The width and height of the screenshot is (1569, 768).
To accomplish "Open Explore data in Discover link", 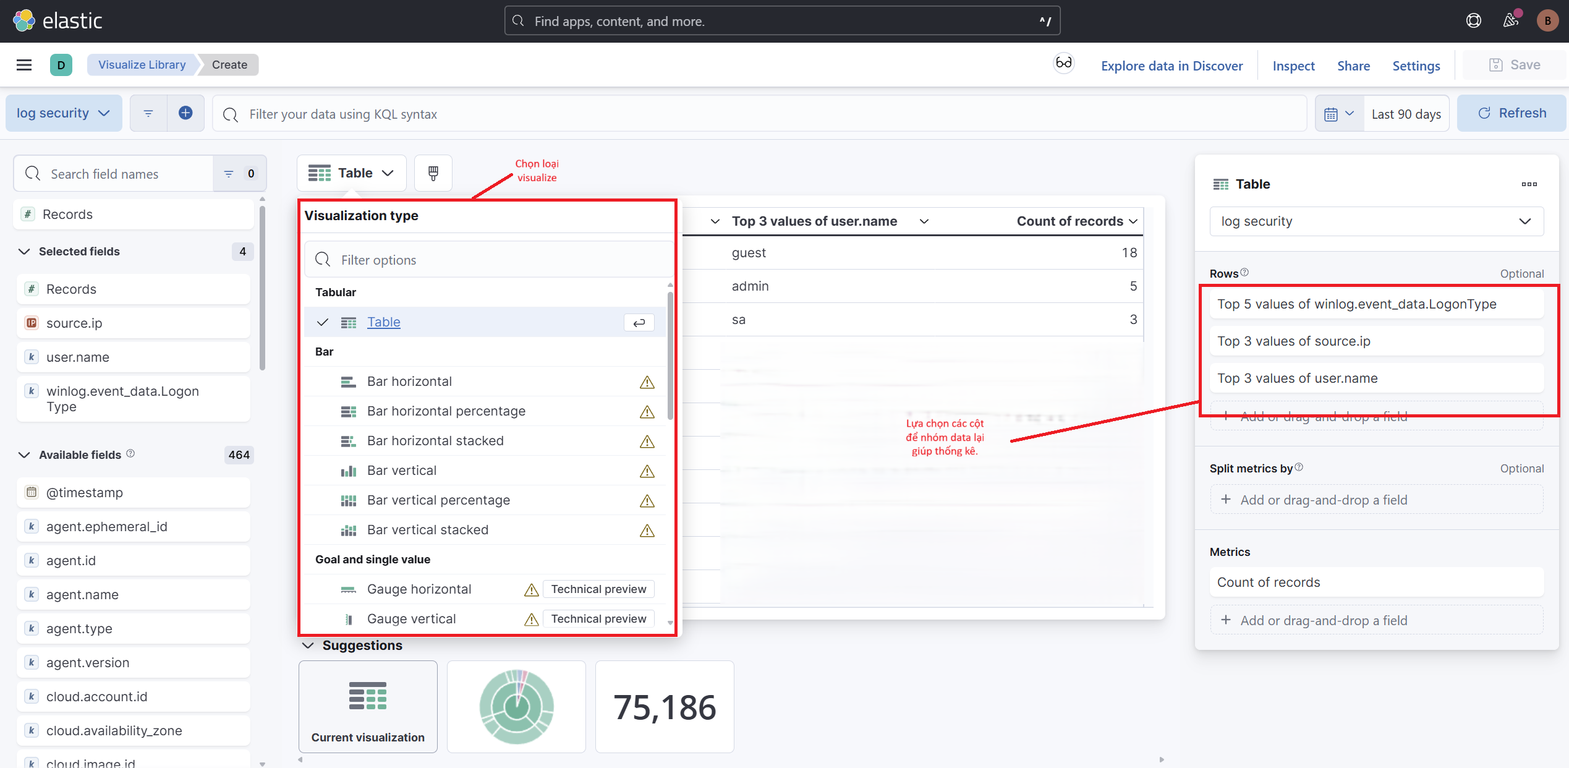I will pyautogui.click(x=1171, y=66).
